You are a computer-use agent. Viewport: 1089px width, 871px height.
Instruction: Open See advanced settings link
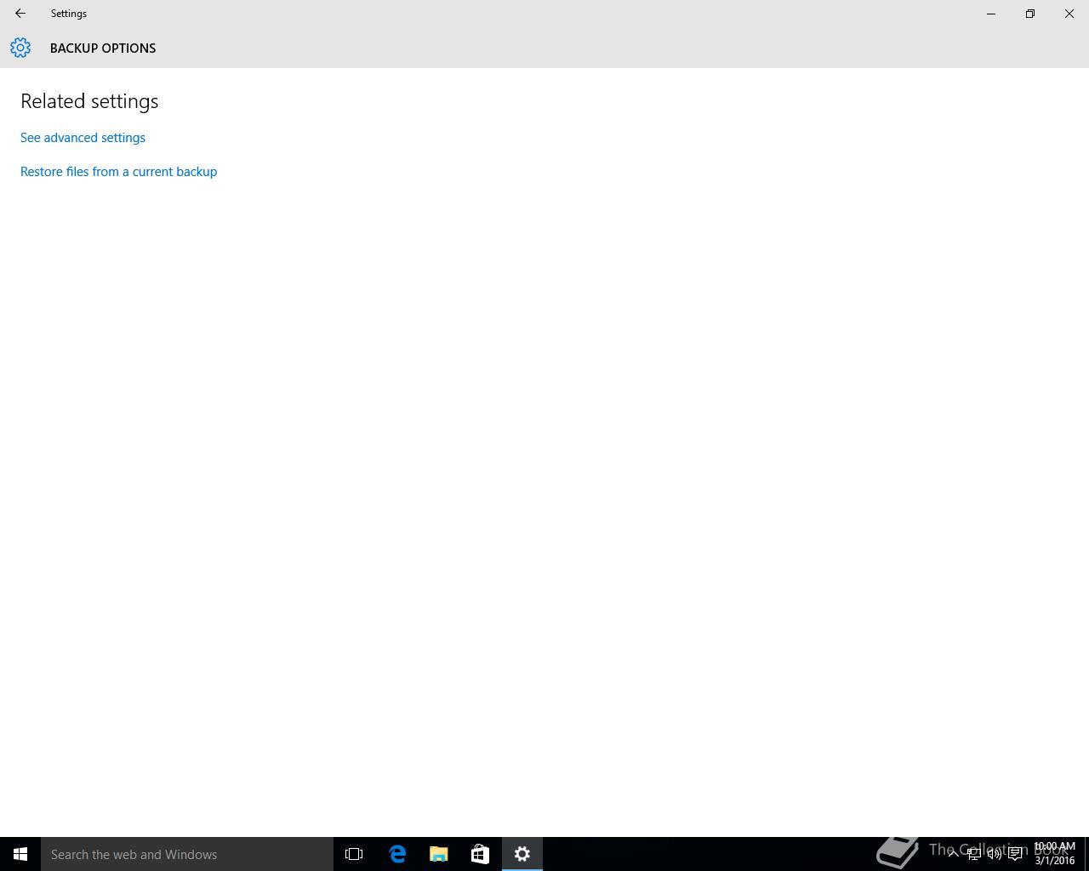tap(83, 138)
